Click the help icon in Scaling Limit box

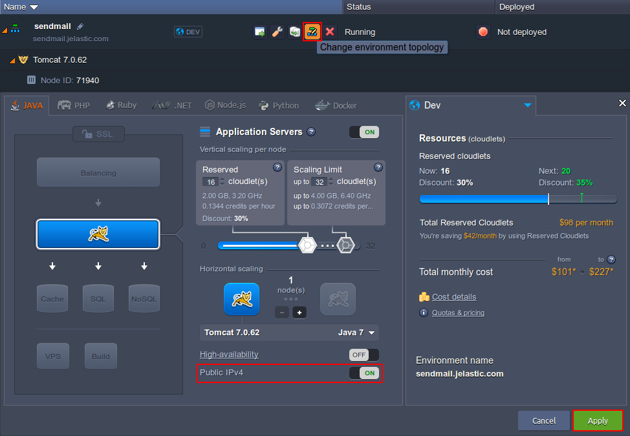pyautogui.click(x=378, y=167)
